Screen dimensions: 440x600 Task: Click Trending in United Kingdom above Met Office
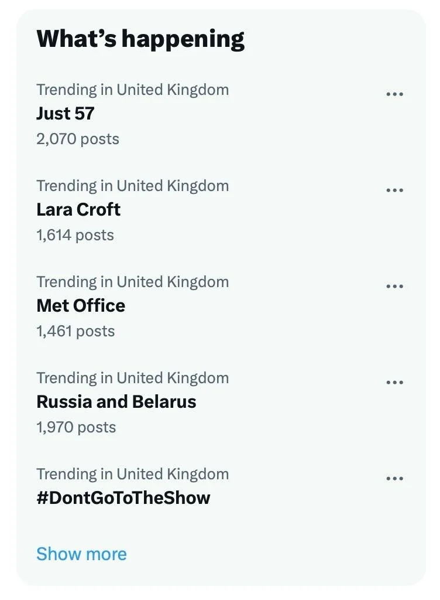pyautogui.click(x=133, y=282)
